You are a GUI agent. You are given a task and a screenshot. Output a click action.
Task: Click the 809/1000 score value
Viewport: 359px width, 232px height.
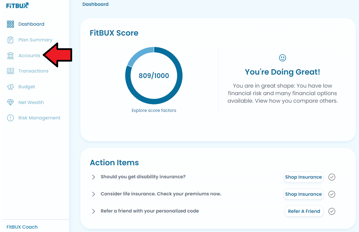pyautogui.click(x=154, y=76)
